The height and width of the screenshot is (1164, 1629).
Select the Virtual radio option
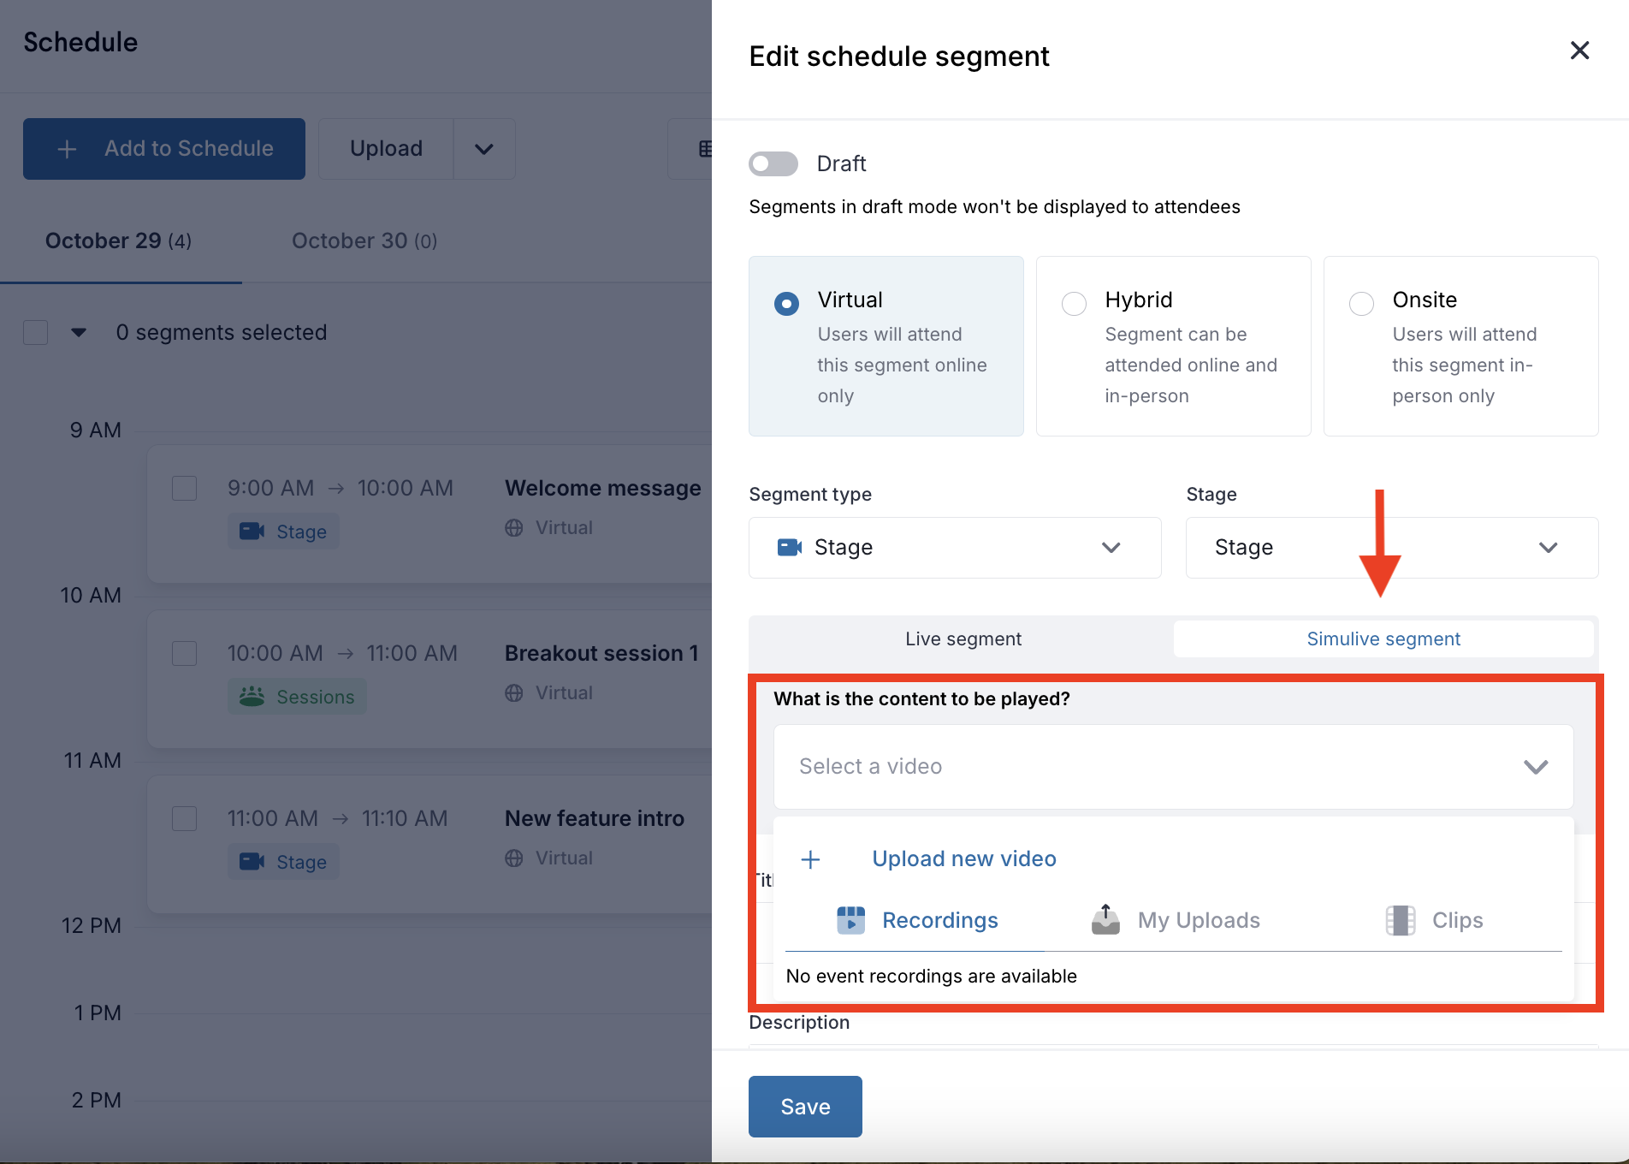click(x=786, y=304)
